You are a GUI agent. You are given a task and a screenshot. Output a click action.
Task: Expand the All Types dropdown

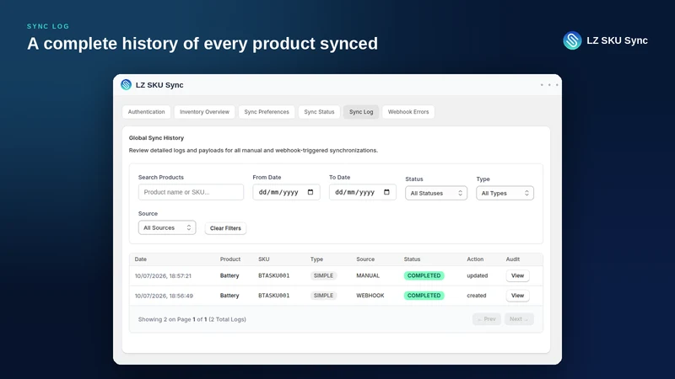[505, 193]
